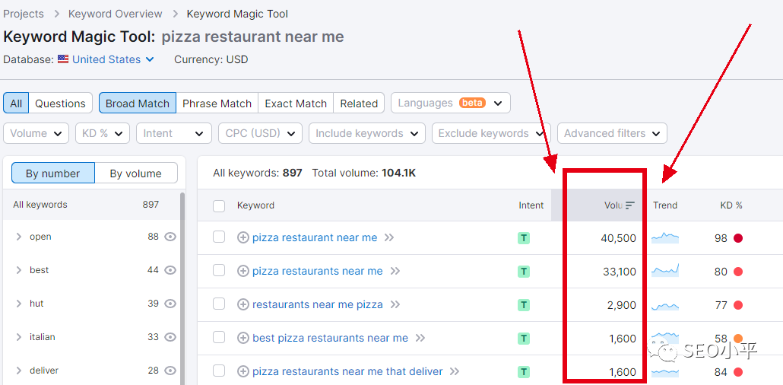
Task: Click the double-chevron icon after 'pizza restaurants near me'
Action: 395,271
